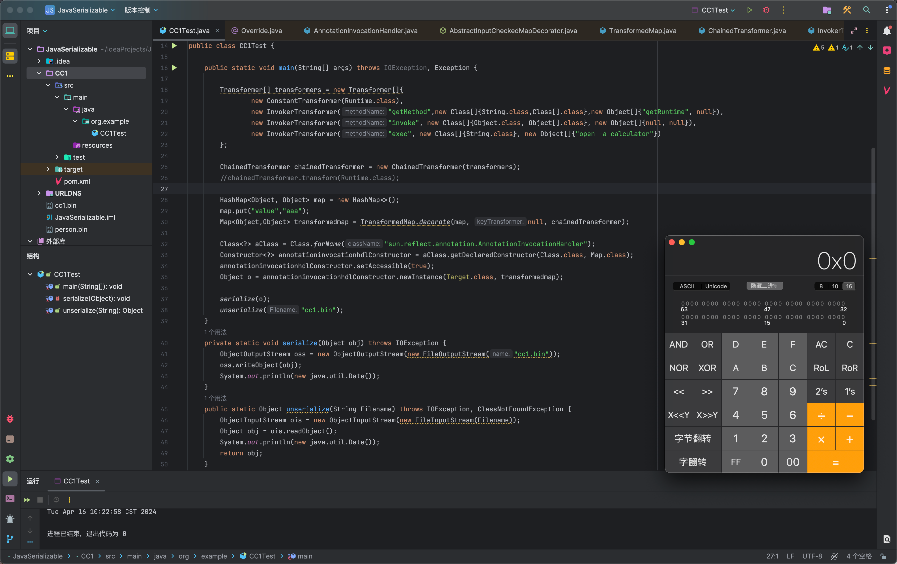Click the run gutter icon on line 14
This screenshot has width=897, height=564.
174,46
